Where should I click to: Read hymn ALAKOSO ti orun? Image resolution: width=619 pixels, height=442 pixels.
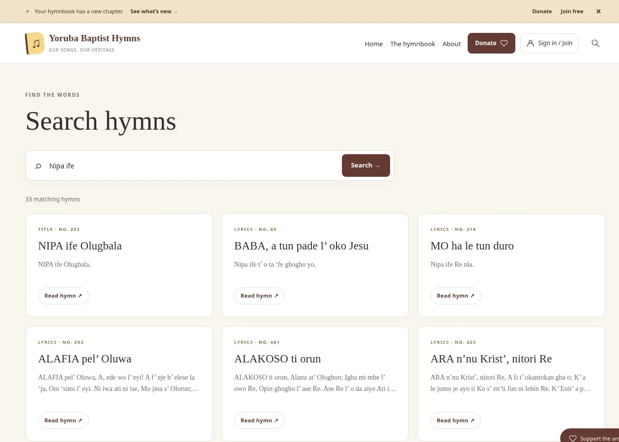click(259, 420)
